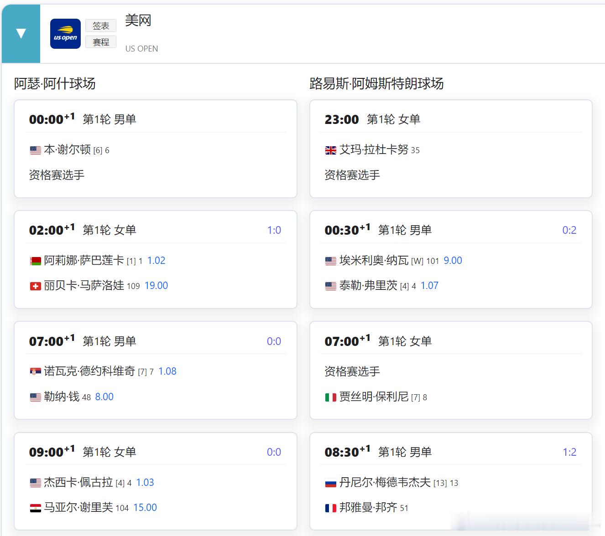Viewport: 605px width, 536px height.
Task: Click the UK flag beside 艾玛·拉杜卡努
Action: tap(331, 150)
